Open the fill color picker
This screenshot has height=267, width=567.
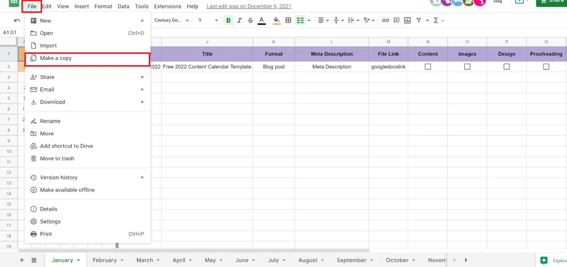277,20
